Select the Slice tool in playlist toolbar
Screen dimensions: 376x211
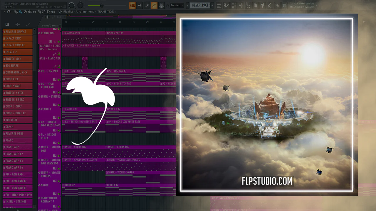click(x=39, y=12)
